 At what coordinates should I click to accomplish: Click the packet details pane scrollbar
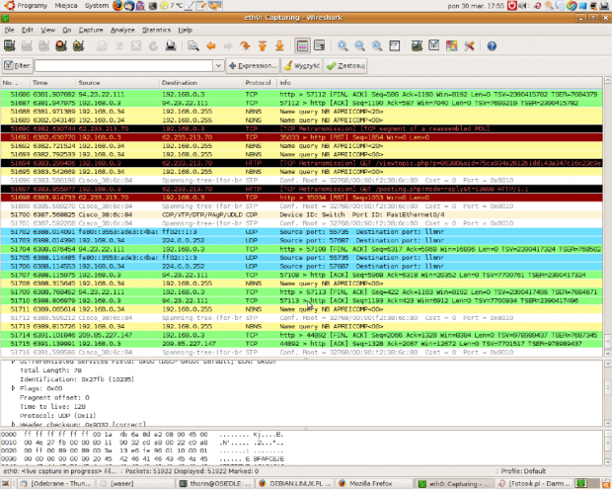(608, 393)
